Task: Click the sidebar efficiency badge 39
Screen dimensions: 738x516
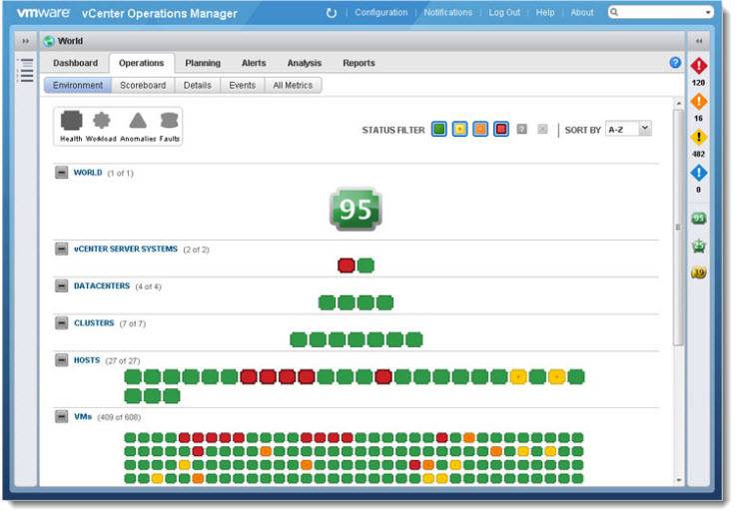Action: pos(699,272)
